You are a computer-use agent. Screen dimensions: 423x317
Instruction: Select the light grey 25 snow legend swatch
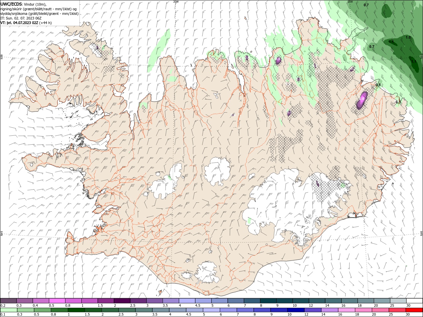pyautogui.click(x=399, y=301)
